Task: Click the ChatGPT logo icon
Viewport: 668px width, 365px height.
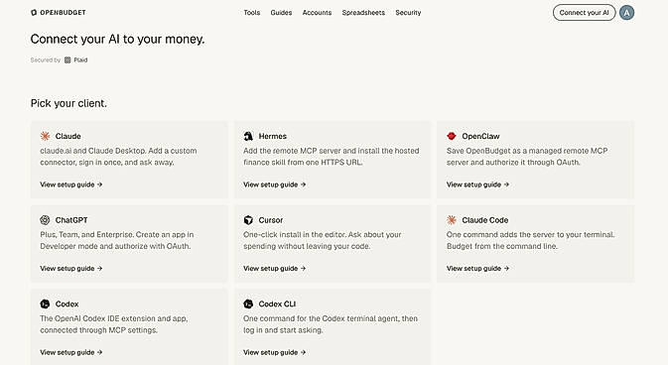Action: pyautogui.click(x=45, y=220)
